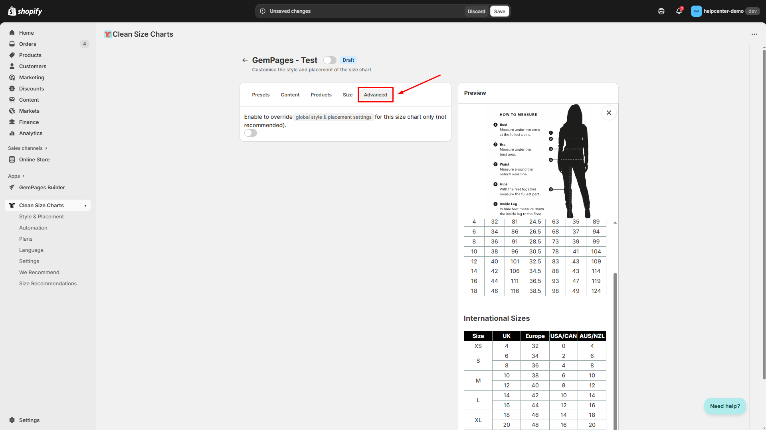The width and height of the screenshot is (766, 430).
Task: Toggle the Draft status switch
Action: tap(330, 60)
